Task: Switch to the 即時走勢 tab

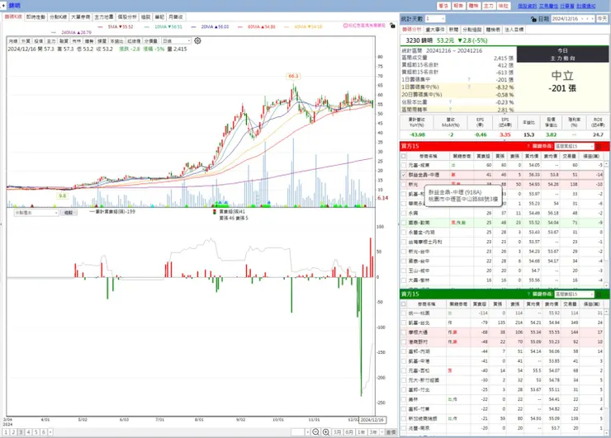Action: tap(36, 17)
